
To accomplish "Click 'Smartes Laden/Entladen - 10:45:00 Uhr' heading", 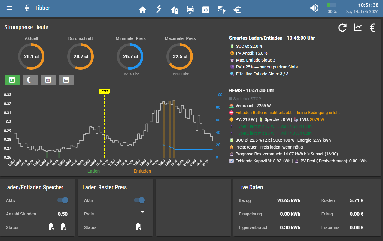I will click(x=272, y=38).
